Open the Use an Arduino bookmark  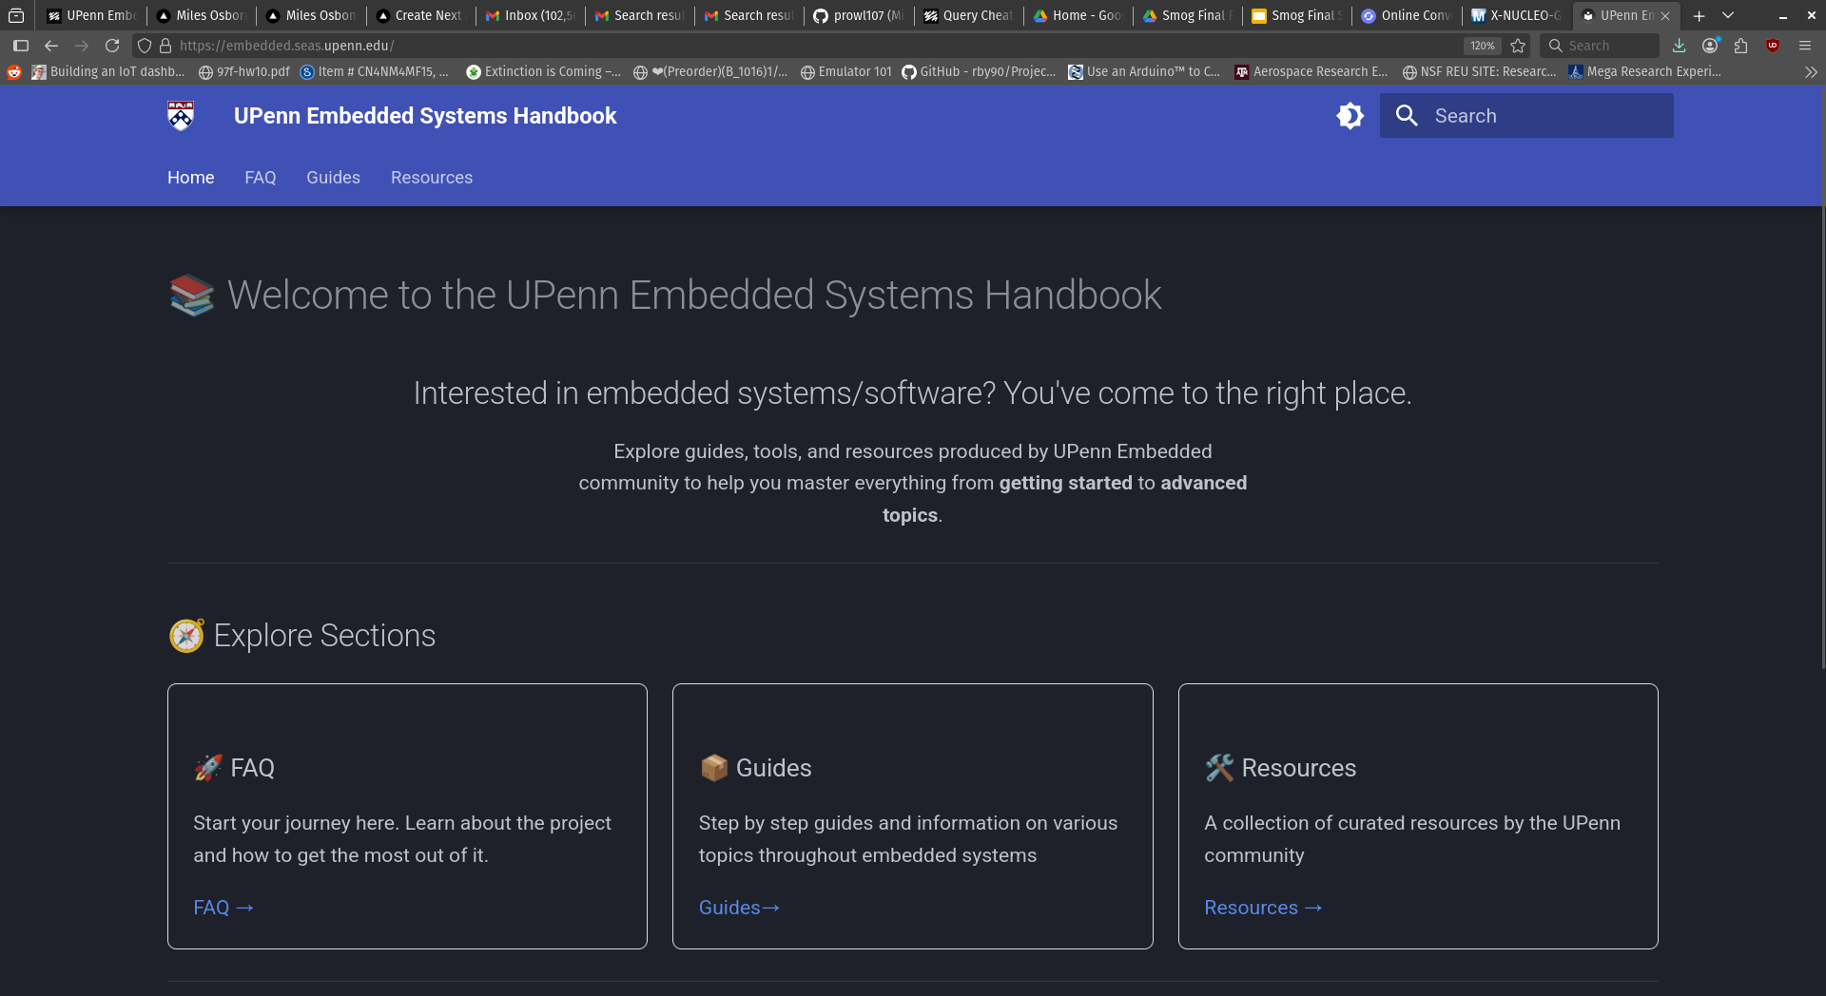tap(1144, 71)
